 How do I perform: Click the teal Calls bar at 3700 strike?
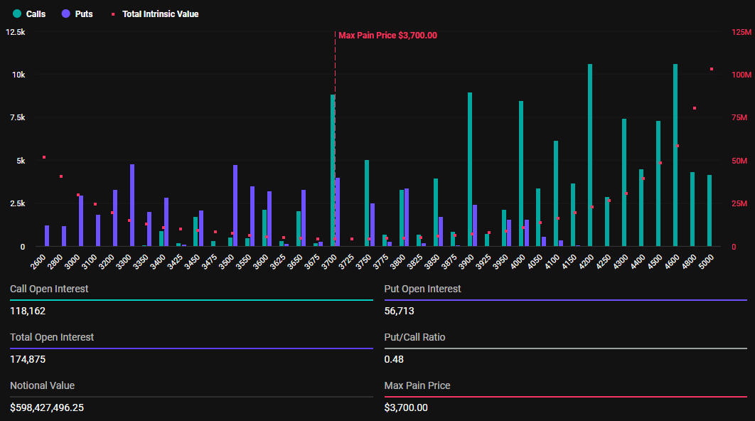[x=333, y=171]
